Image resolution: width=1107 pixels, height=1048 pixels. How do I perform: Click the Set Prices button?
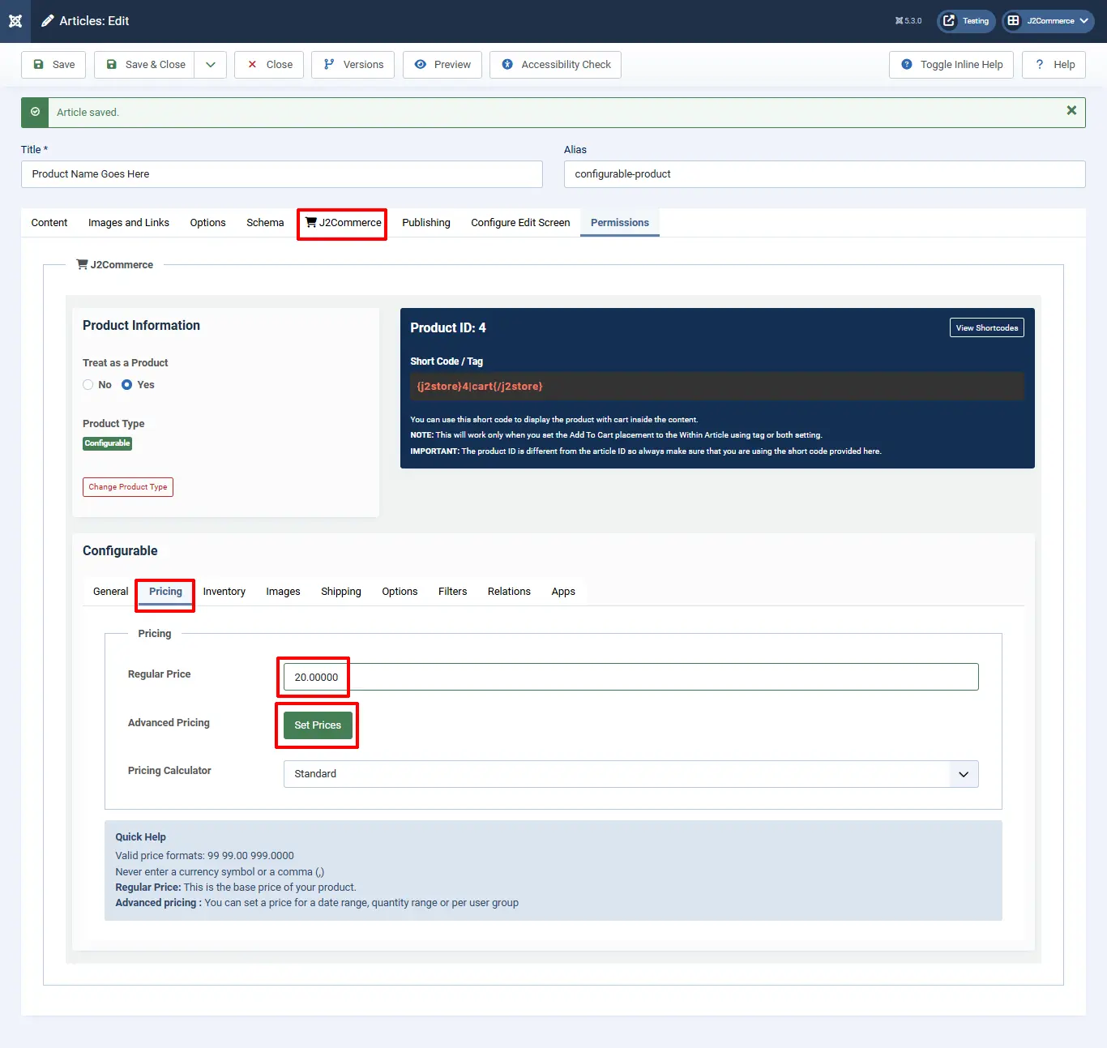coord(318,725)
